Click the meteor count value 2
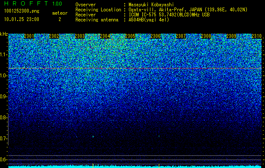Screen dimensions: 265x168 click(60, 19)
